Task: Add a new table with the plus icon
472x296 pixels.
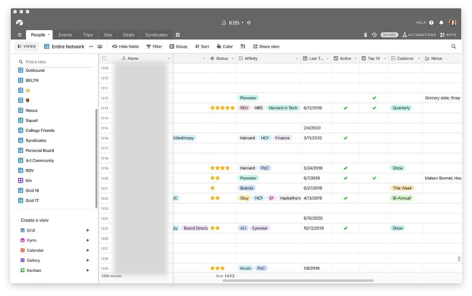Action: point(178,35)
